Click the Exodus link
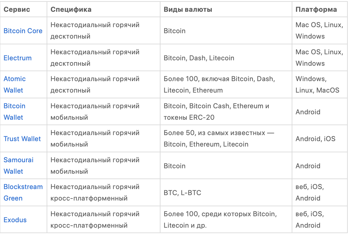This screenshot has width=348, height=234. [x=15, y=220]
